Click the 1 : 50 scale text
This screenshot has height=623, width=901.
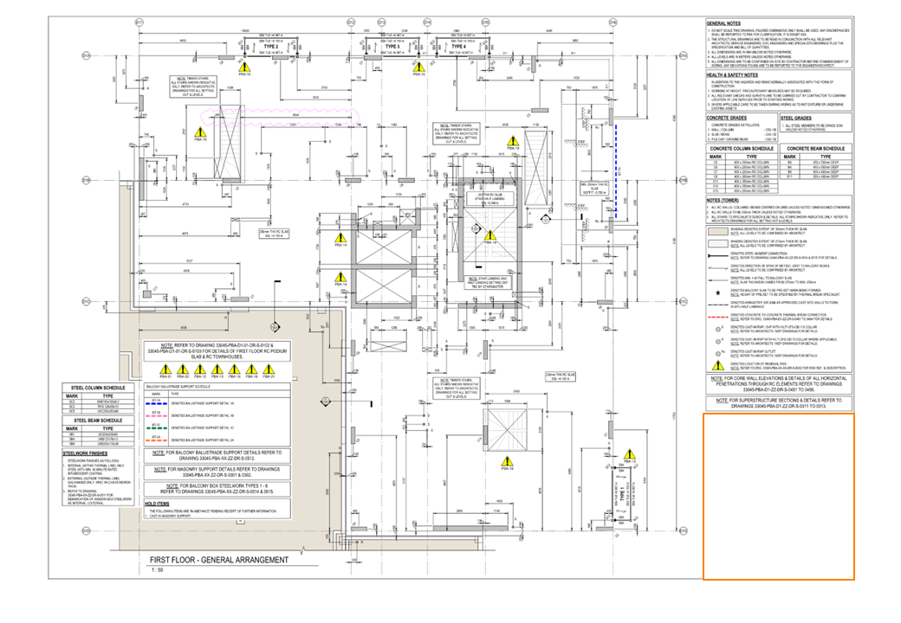[x=157, y=570]
